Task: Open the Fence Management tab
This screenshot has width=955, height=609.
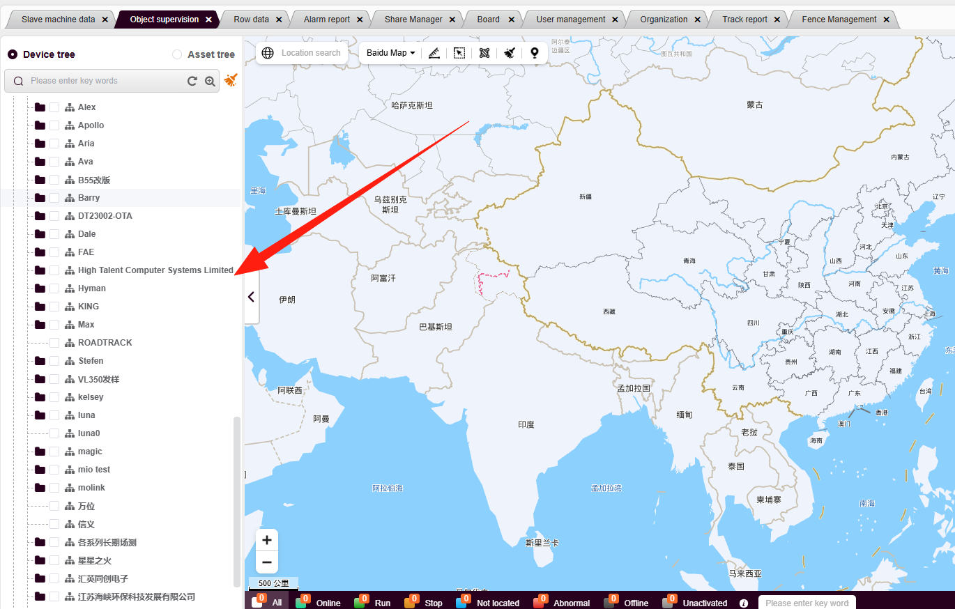Action: (x=839, y=20)
